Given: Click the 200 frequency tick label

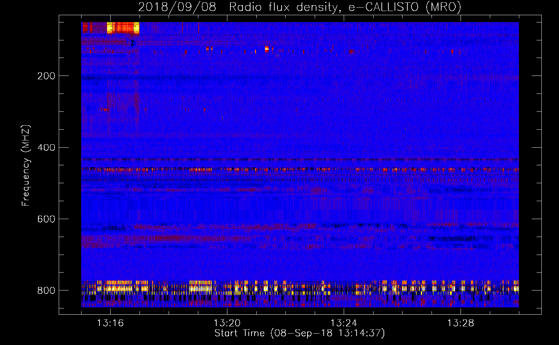Looking at the screenshot, I should [x=46, y=76].
